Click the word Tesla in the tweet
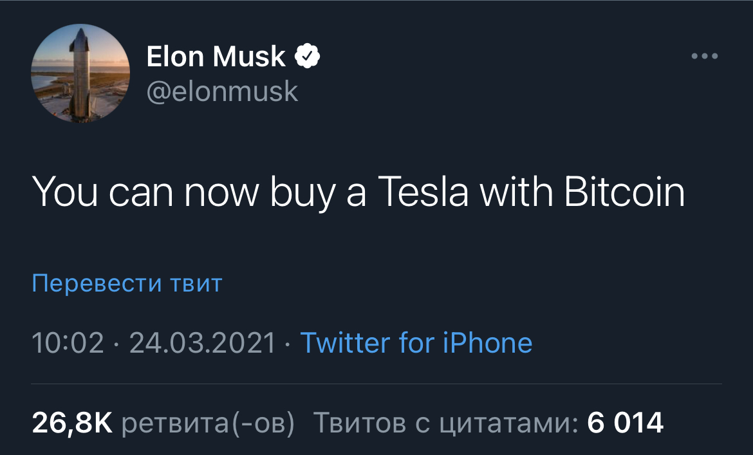The width and height of the screenshot is (753, 455). [x=423, y=192]
